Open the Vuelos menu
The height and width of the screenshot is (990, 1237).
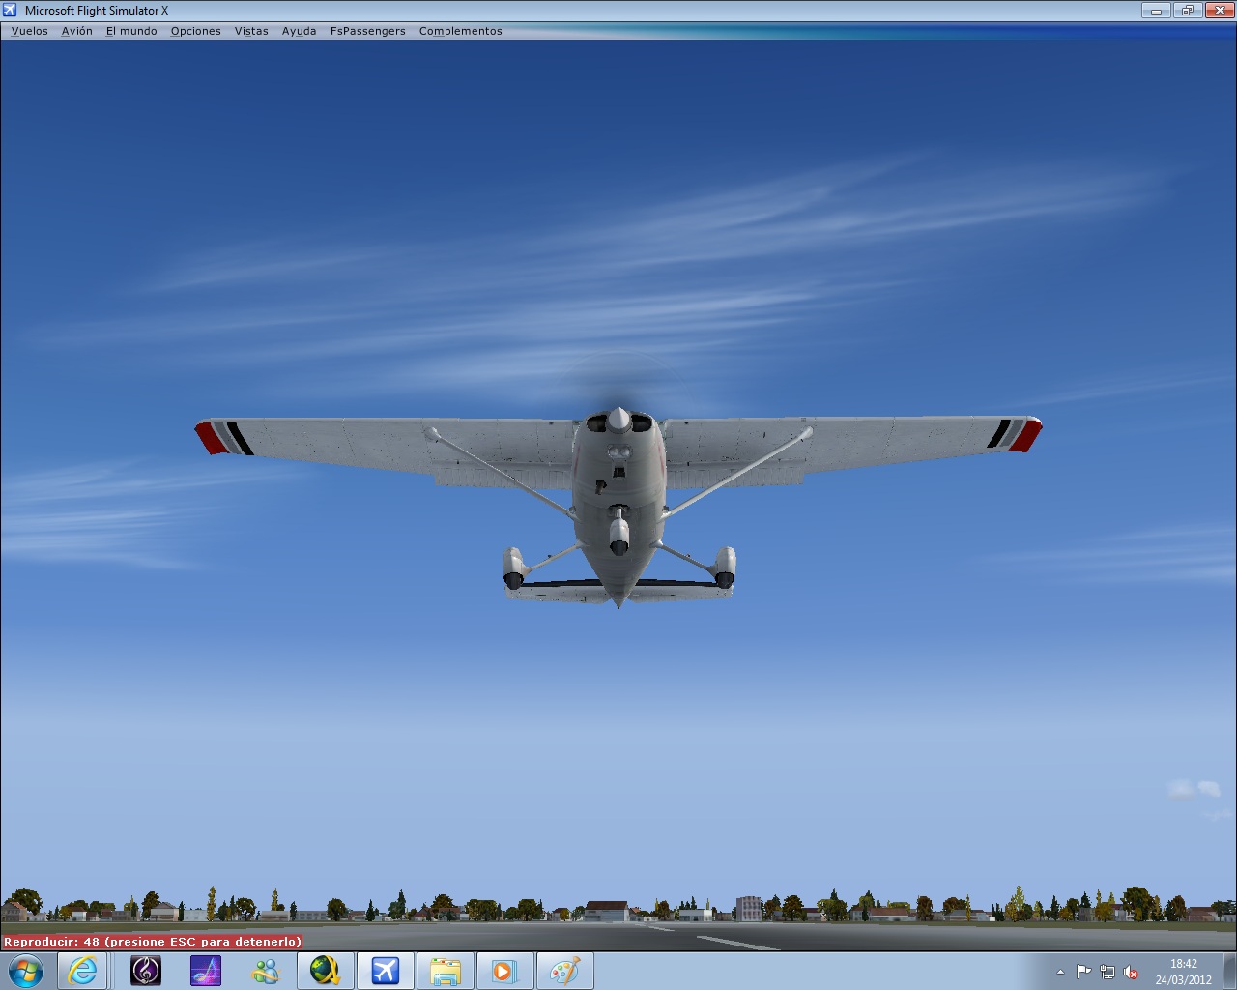coord(29,31)
